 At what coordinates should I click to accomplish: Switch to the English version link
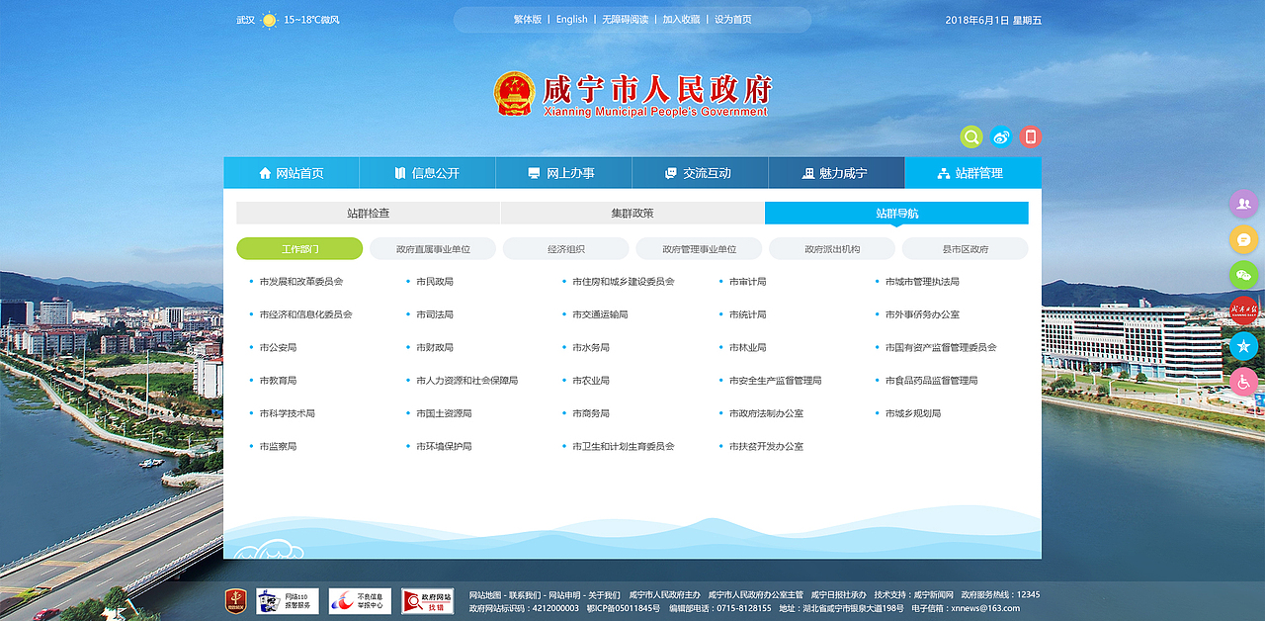tap(571, 20)
